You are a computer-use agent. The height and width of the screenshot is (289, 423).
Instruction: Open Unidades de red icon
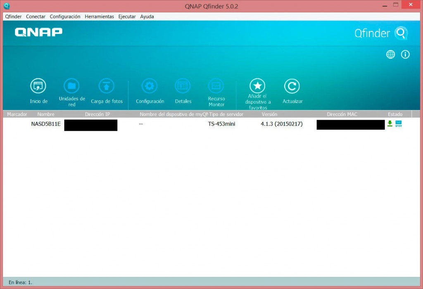71,86
